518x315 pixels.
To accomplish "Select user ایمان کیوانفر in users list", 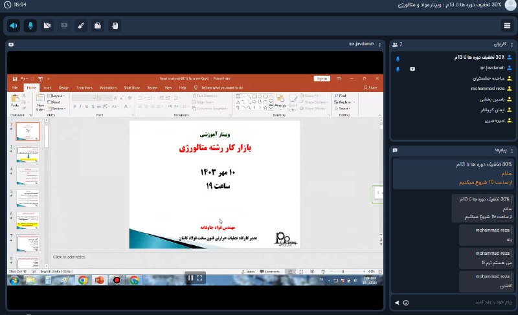I will tap(492, 110).
